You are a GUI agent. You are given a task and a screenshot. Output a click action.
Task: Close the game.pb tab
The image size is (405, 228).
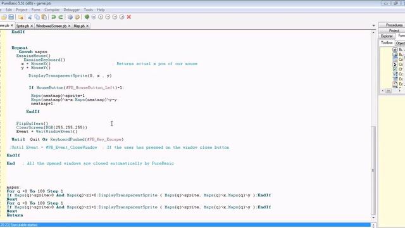[11, 25]
